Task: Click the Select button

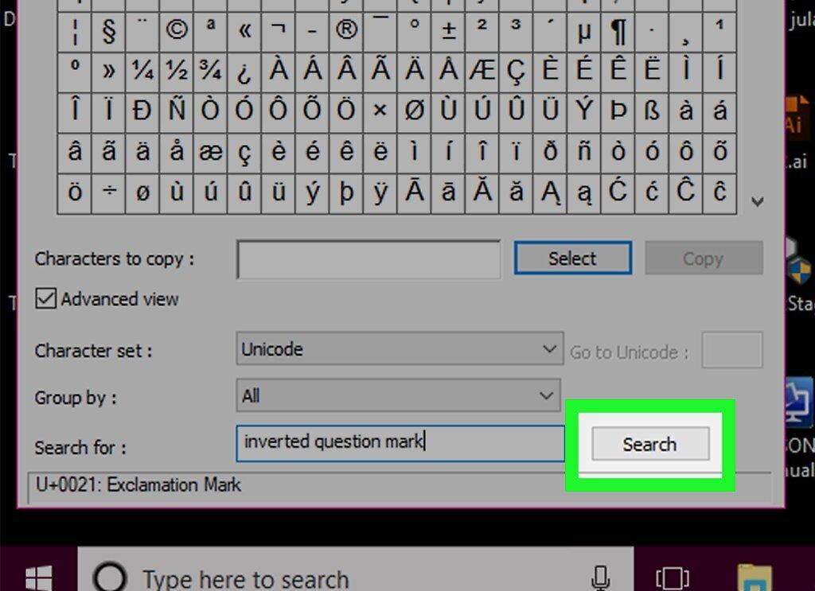Action: coord(573,258)
